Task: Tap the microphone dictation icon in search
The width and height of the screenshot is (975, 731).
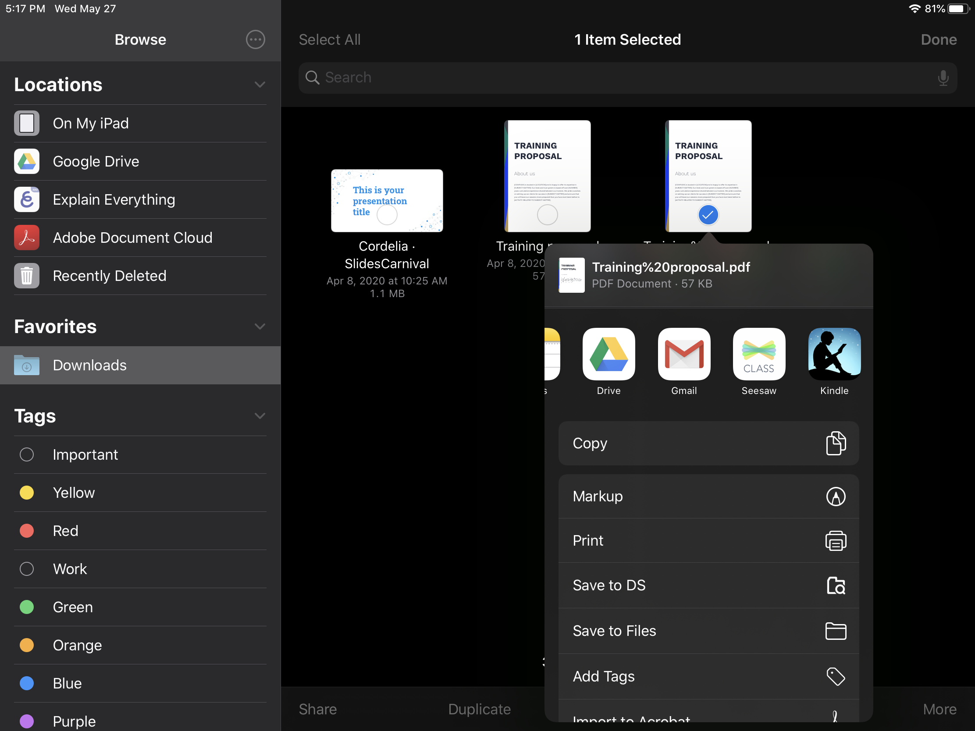Action: pos(943,78)
